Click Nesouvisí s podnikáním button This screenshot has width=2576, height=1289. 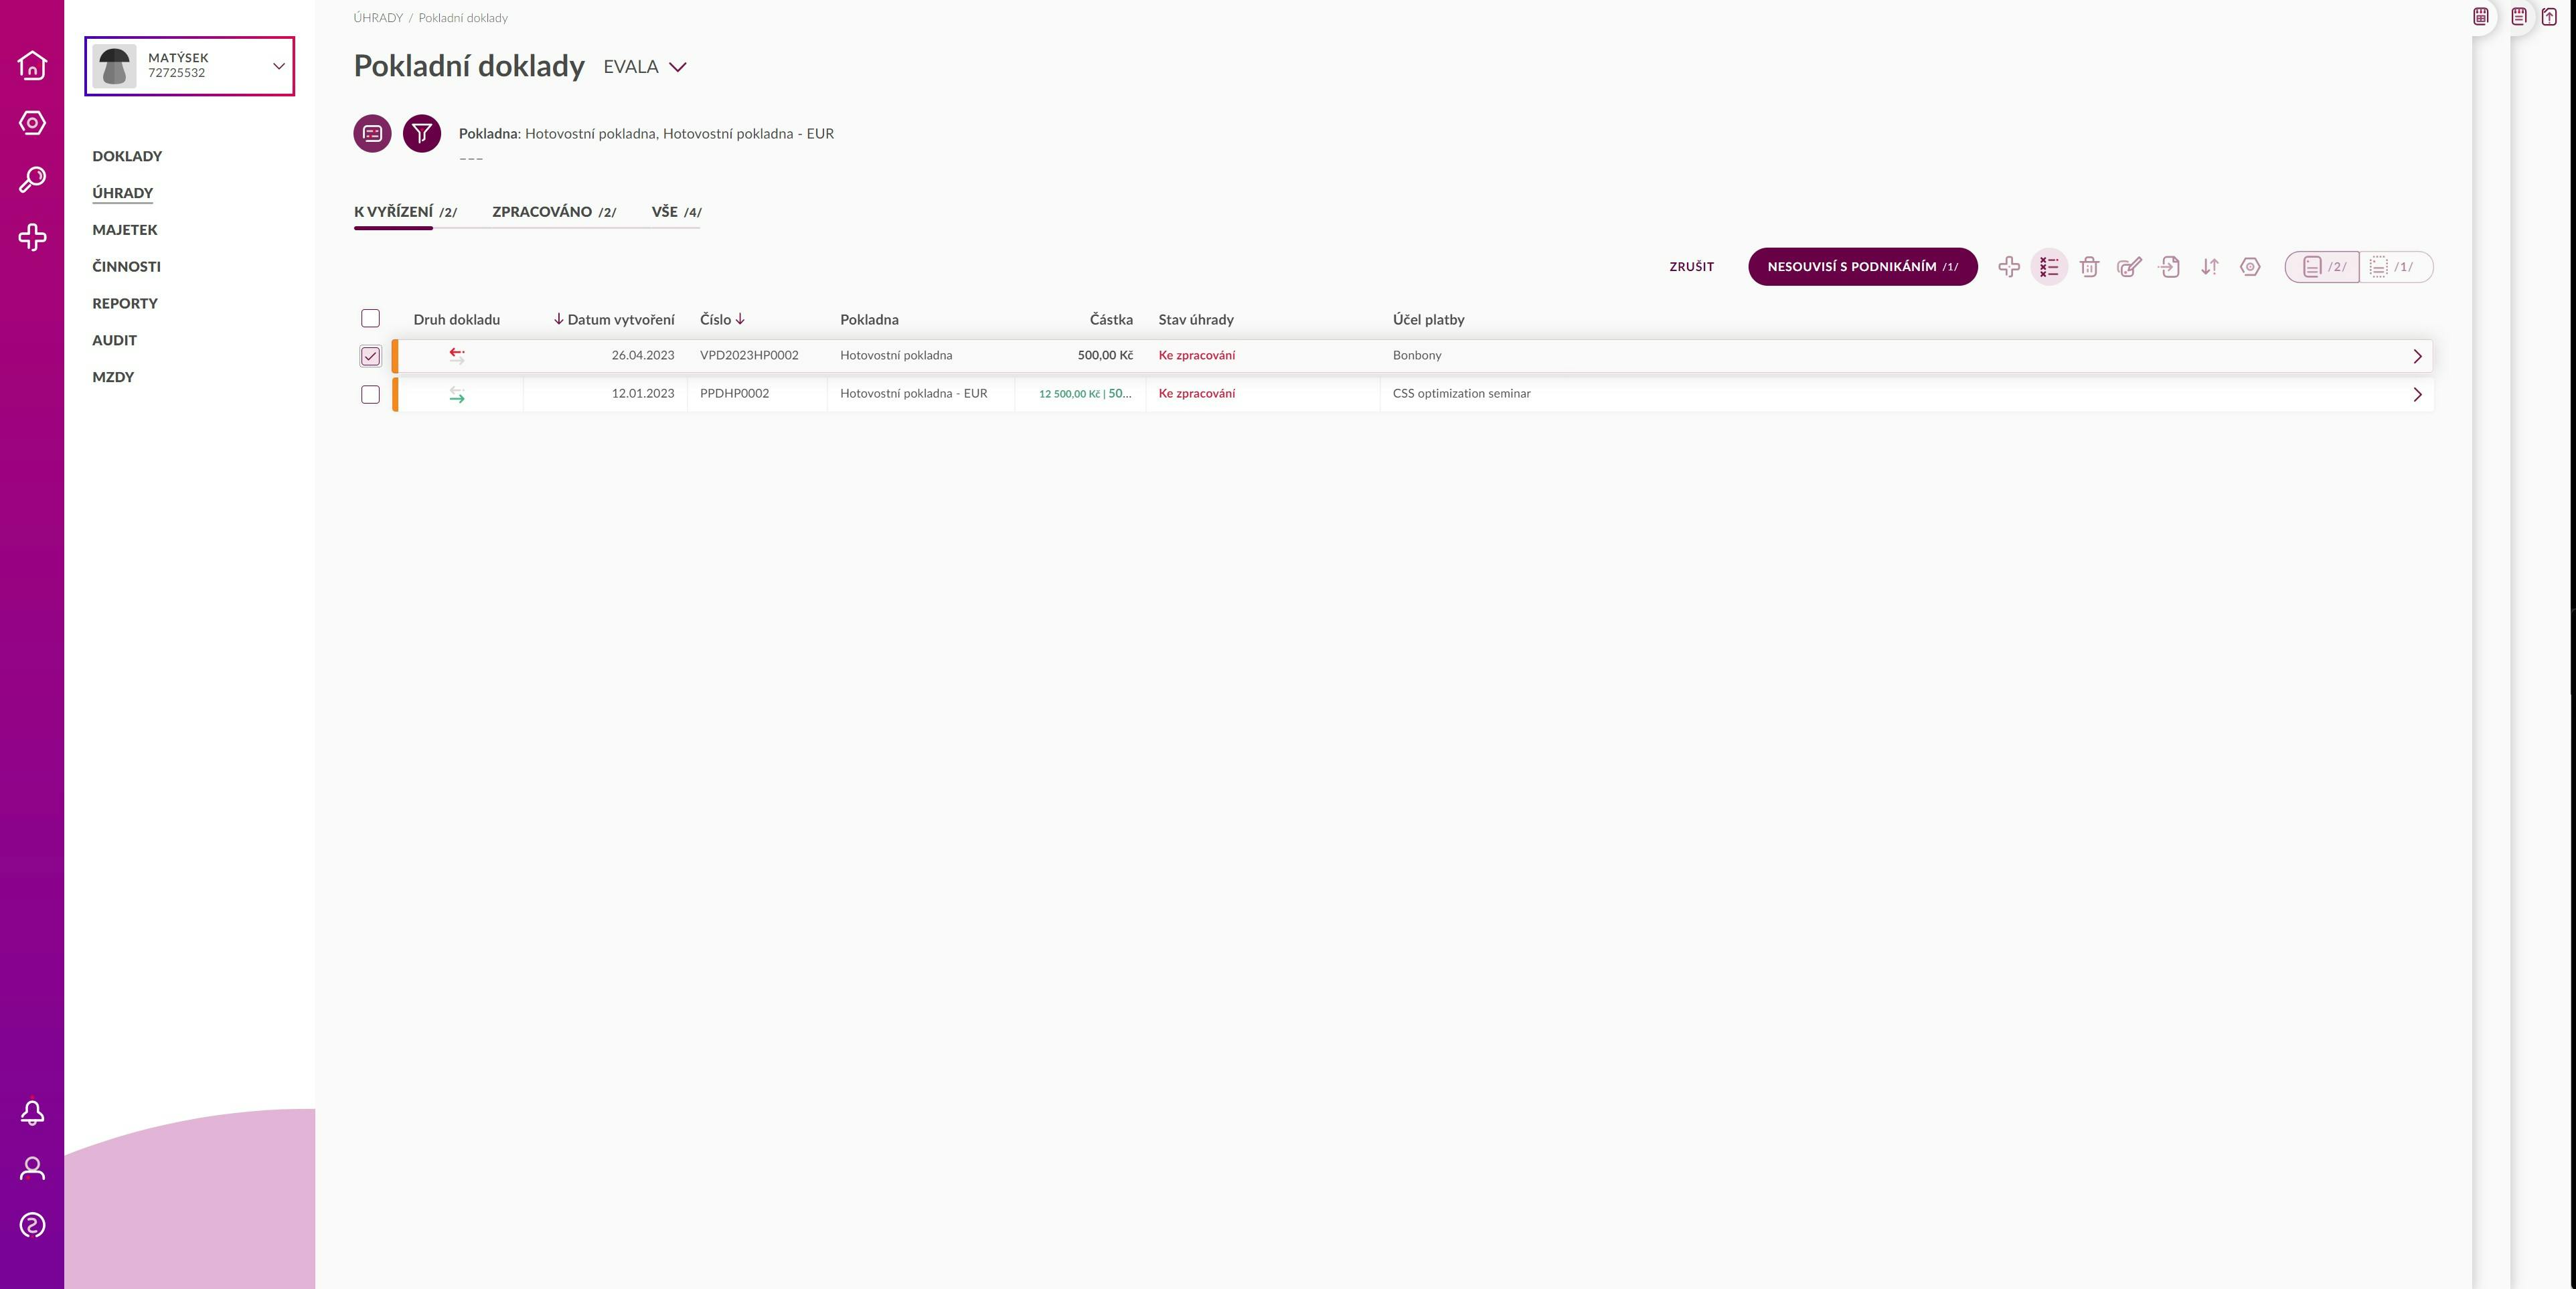tap(1862, 267)
